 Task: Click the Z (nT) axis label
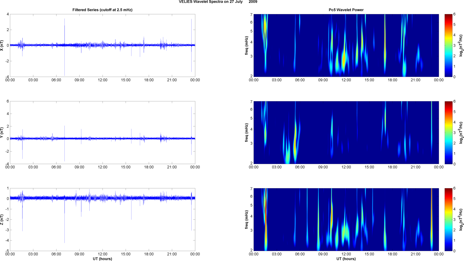[x=2, y=220]
